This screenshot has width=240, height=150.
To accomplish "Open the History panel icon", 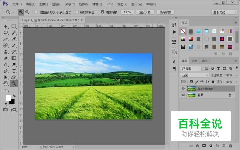I will pyautogui.click(x=174, y=24).
